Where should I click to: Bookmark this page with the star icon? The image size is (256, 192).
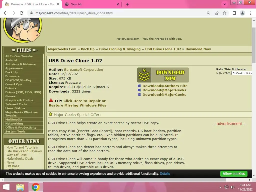point(224,13)
